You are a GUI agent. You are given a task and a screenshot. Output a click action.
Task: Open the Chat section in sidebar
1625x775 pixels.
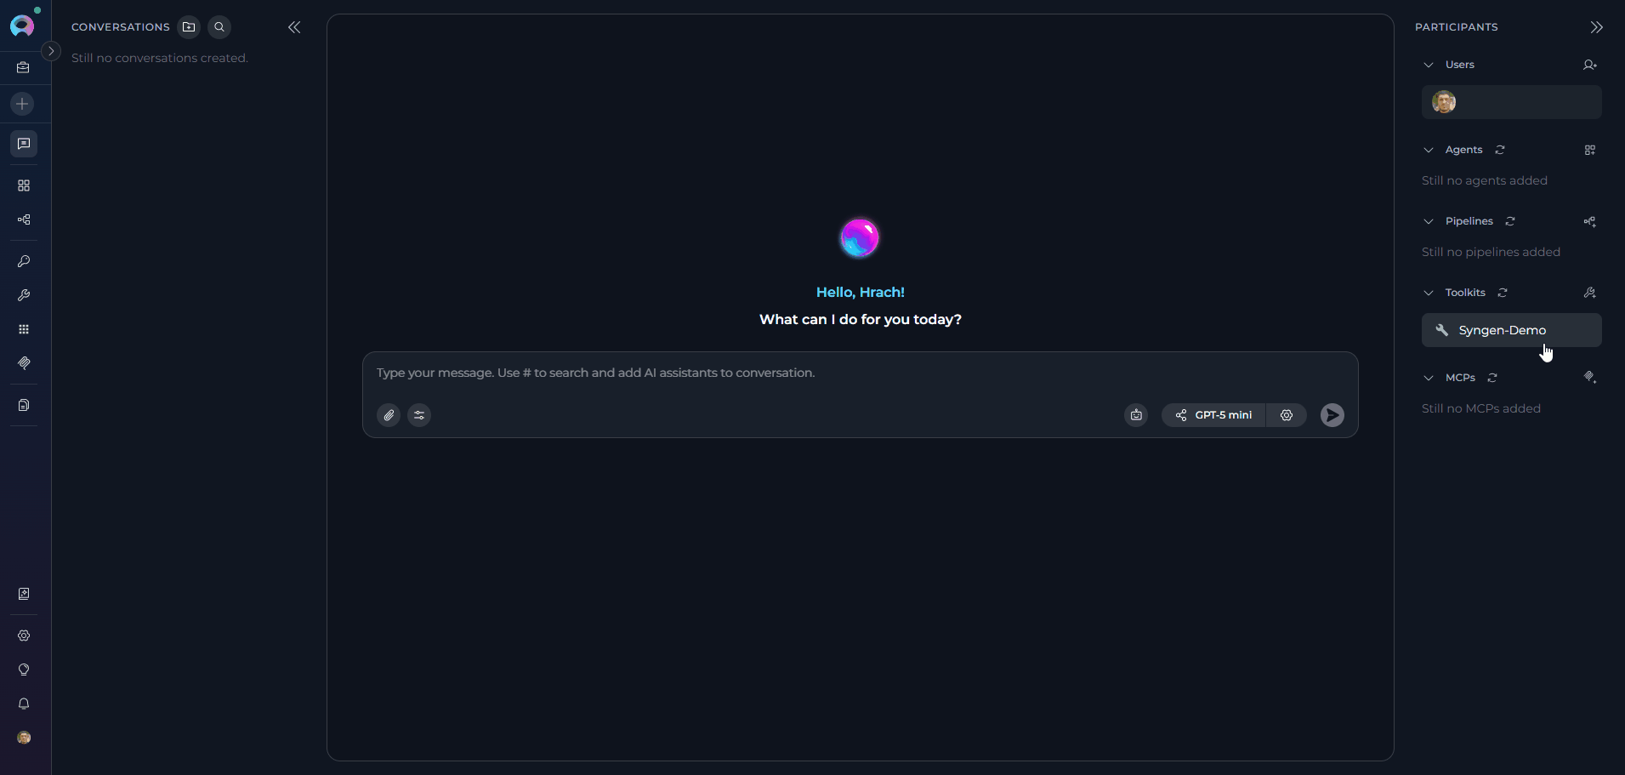pyautogui.click(x=24, y=144)
